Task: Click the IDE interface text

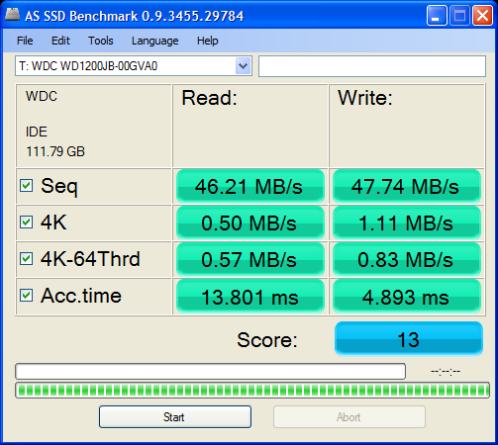Action: click(37, 132)
